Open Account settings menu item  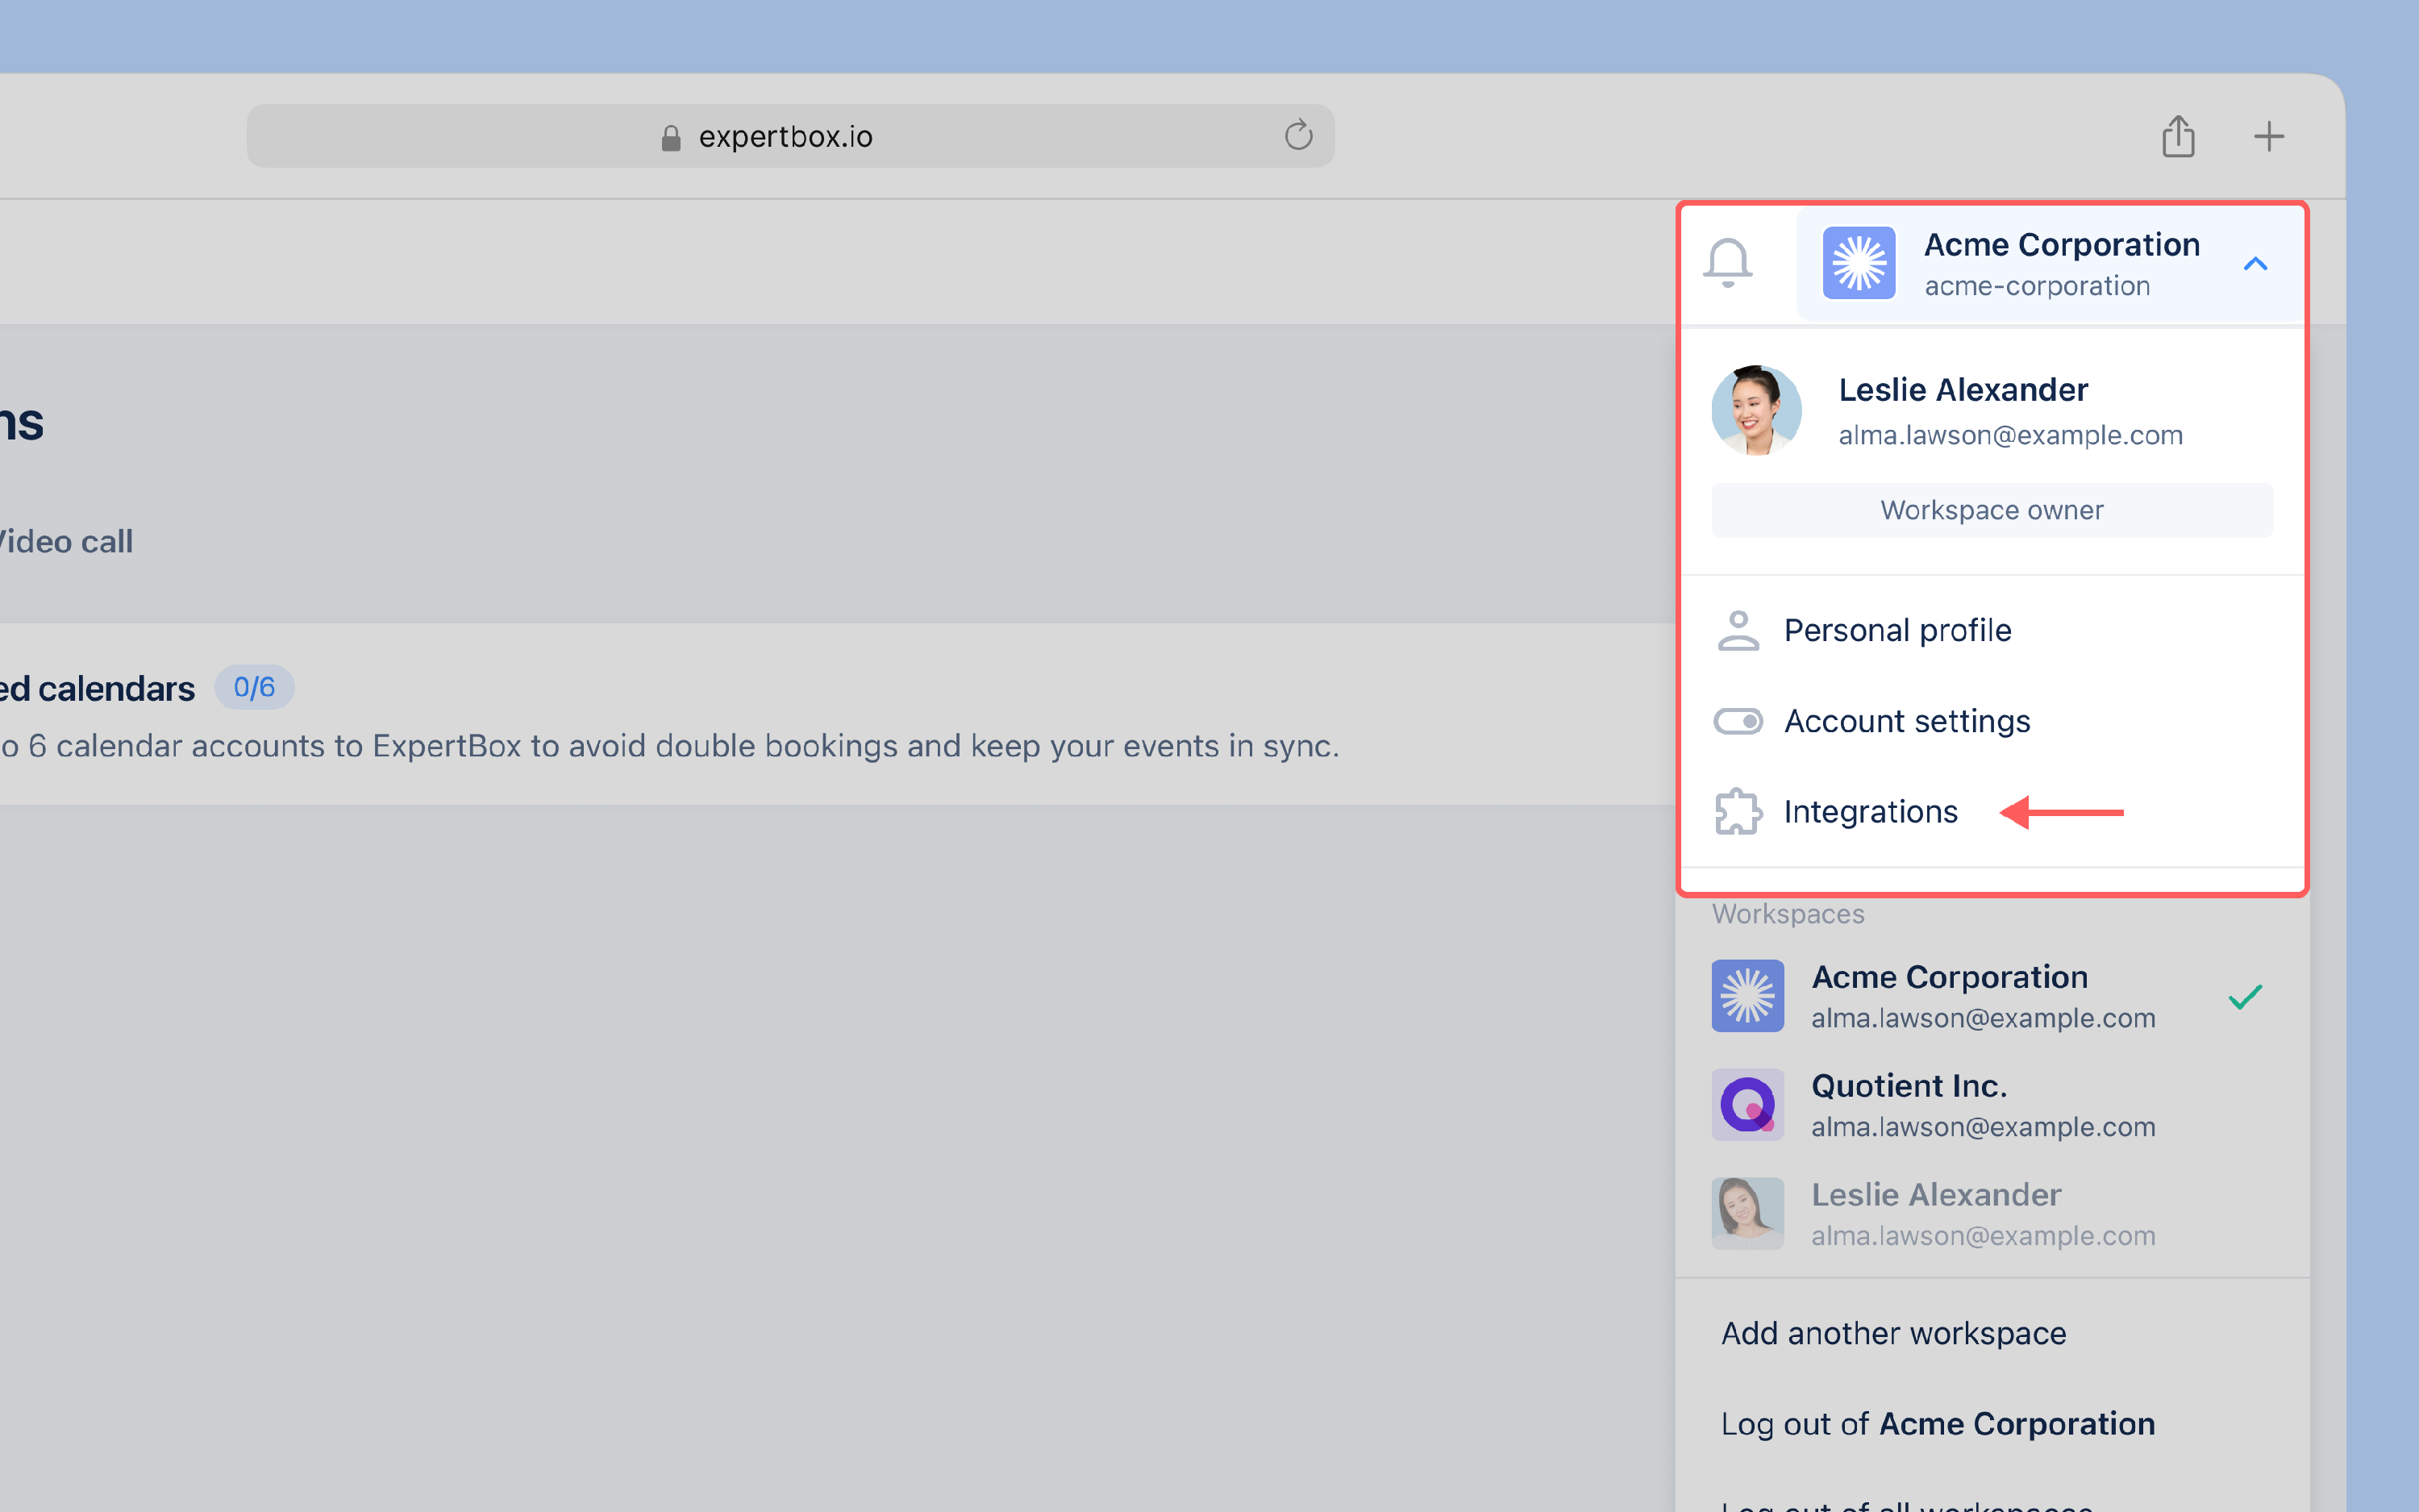pos(1906,721)
